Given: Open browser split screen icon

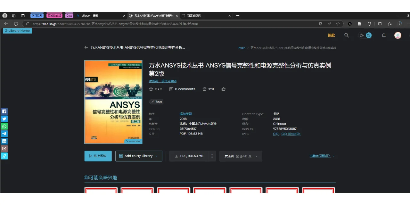Looking at the screenshot, I should (x=380, y=24).
